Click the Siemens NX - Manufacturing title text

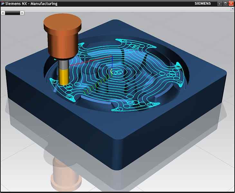coord(32,4)
